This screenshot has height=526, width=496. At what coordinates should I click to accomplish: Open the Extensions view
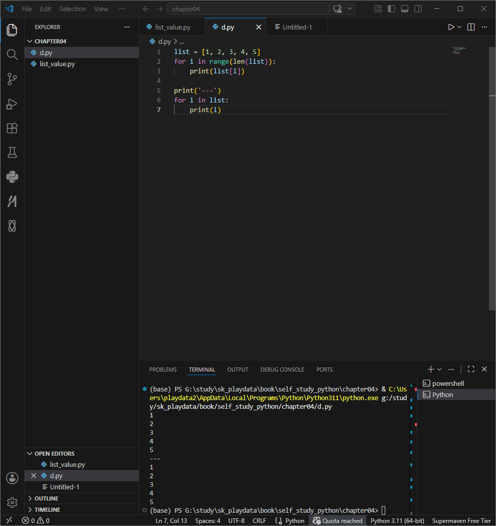(x=12, y=128)
